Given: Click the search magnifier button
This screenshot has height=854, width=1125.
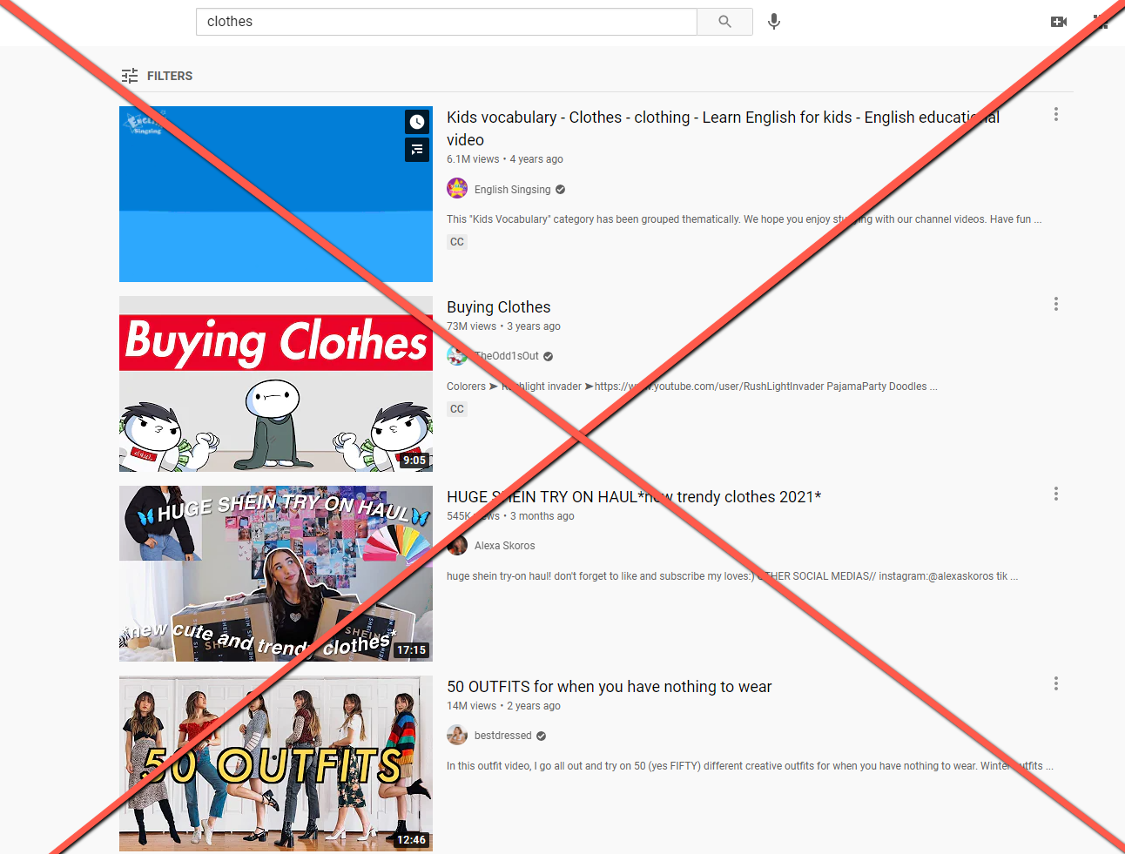Looking at the screenshot, I should pos(724,22).
